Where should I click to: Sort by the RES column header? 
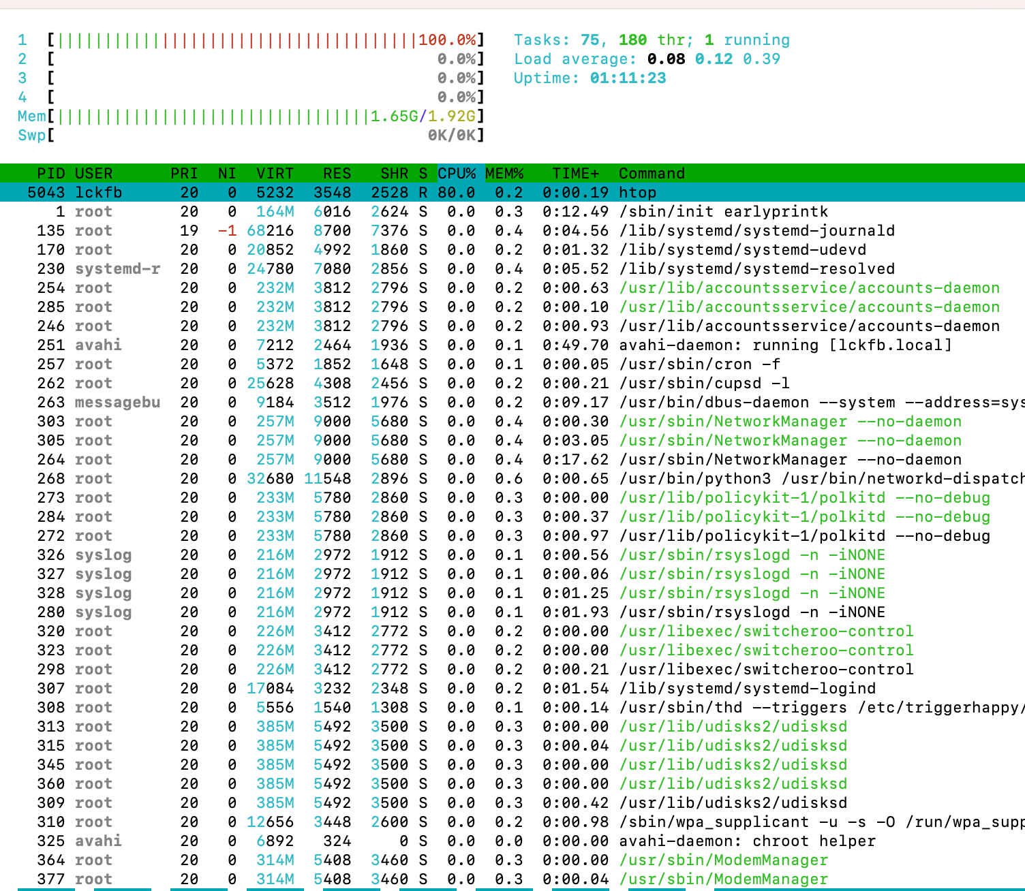[337, 174]
